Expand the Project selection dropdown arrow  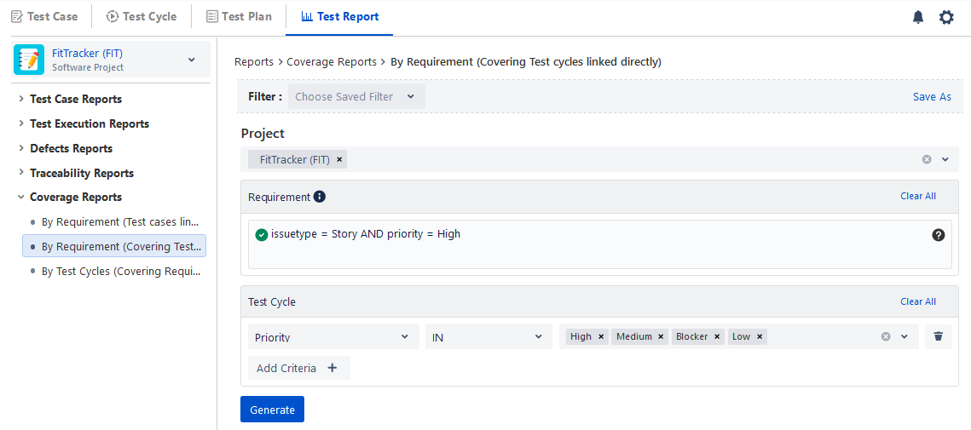(945, 159)
